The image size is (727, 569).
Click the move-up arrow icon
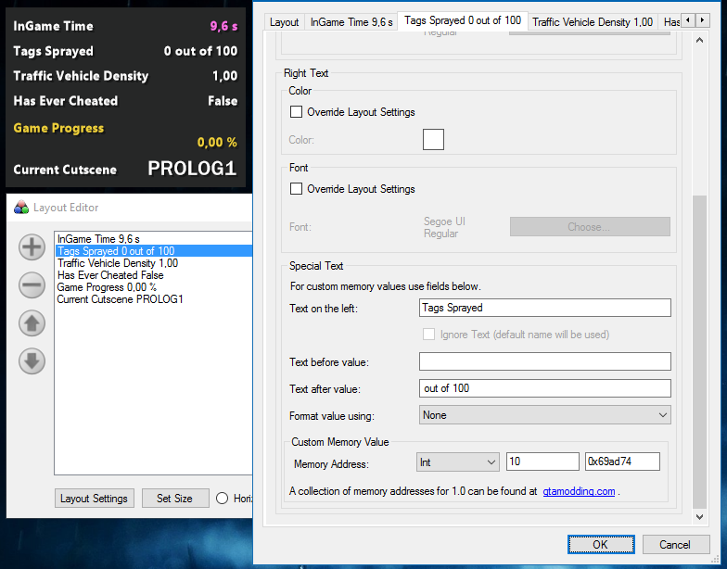[x=32, y=322]
